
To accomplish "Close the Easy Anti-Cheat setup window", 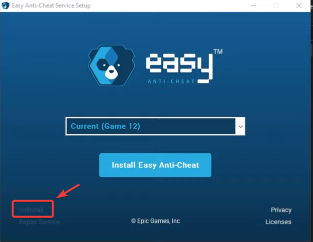I will pyautogui.click(x=299, y=5).
